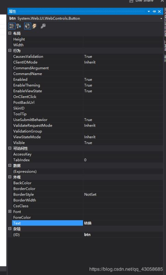Select the ToolTip property
Viewport: 166px width, 275px height.
pos(20,114)
